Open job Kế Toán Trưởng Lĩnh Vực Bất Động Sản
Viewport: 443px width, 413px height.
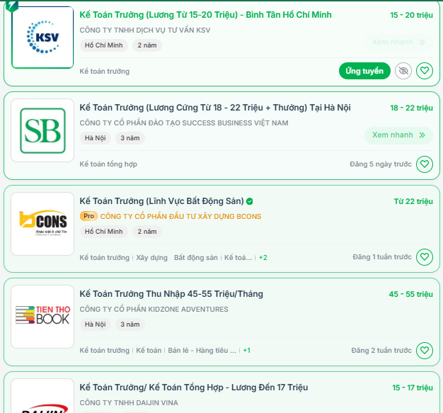(x=161, y=201)
